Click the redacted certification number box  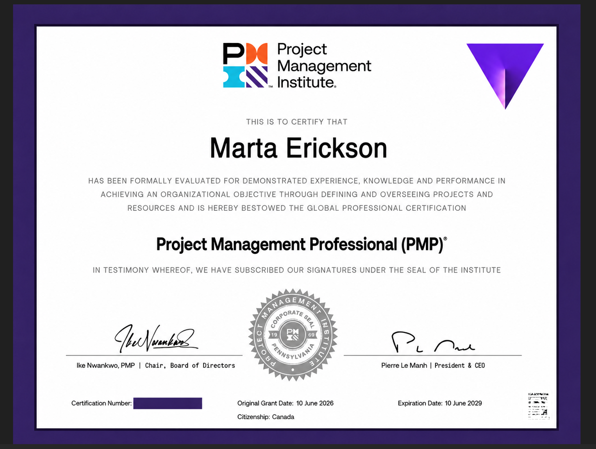click(168, 403)
